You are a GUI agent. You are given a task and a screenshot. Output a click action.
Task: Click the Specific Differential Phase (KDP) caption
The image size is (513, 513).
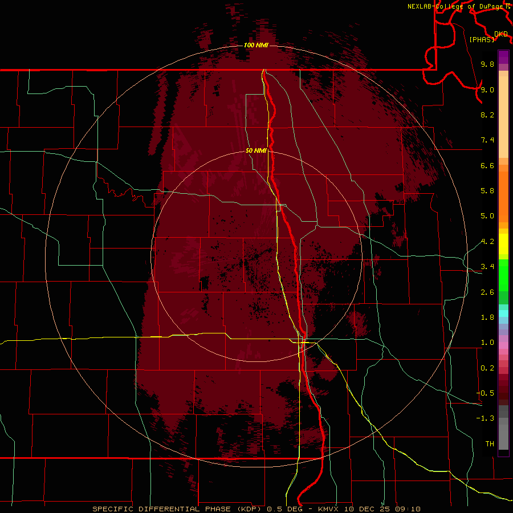point(178,509)
